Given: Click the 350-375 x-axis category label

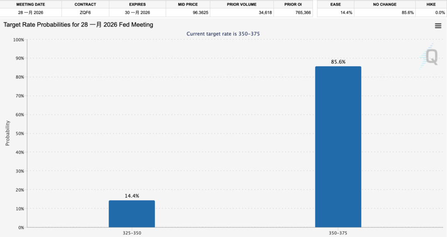Looking at the screenshot, I should (338, 234).
